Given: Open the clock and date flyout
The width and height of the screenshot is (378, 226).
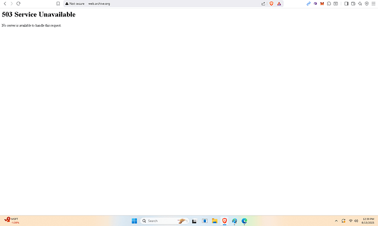Looking at the screenshot, I should 368,221.
